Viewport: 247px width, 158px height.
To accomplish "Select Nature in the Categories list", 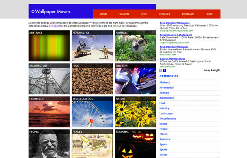I will click(x=164, y=124).
